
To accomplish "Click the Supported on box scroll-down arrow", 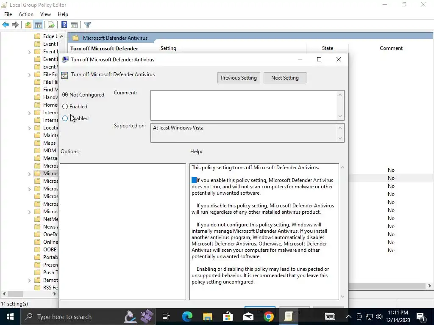I will 340,138.
